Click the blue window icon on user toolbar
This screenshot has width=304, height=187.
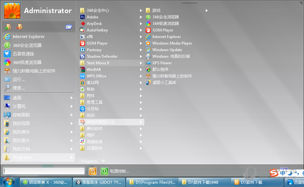tap(68, 27)
